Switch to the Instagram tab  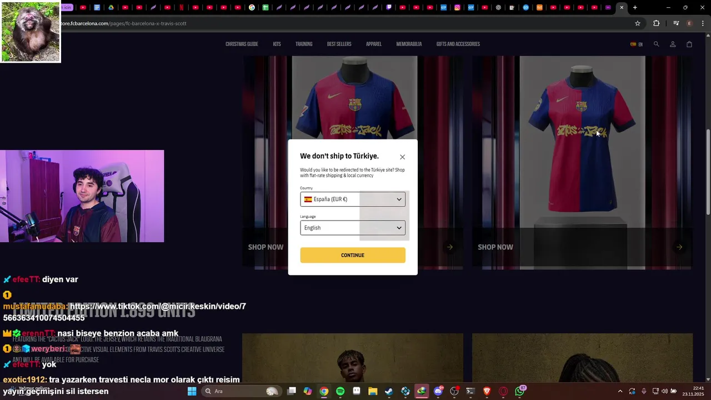pos(458,8)
